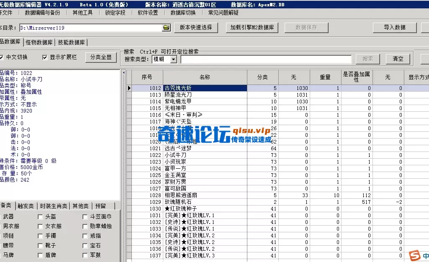Click the folder browse icon beside the path
The height and width of the screenshot is (262, 429).
pos(166,28)
